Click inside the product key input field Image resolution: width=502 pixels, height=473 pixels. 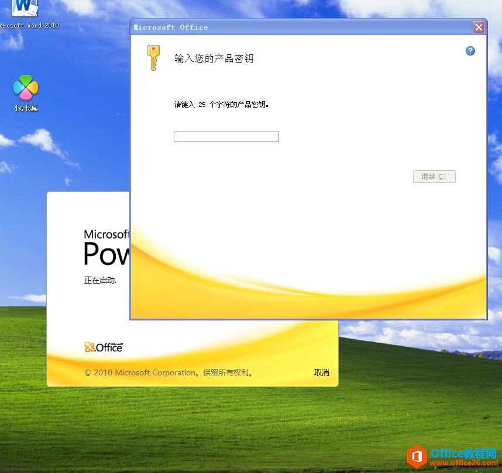226,136
